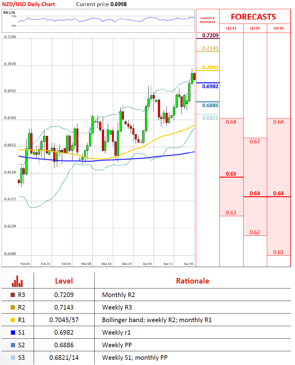Click the blue S1 color square

pos(13,333)
